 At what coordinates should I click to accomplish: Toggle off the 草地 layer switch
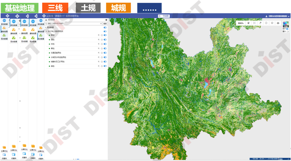click(105, 48)
